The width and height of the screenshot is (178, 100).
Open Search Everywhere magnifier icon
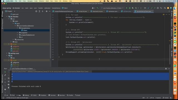click(165, 8)
